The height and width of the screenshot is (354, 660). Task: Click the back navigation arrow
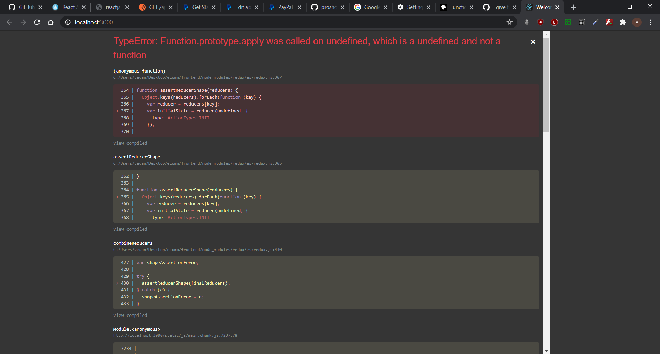(x=9, y=22)
